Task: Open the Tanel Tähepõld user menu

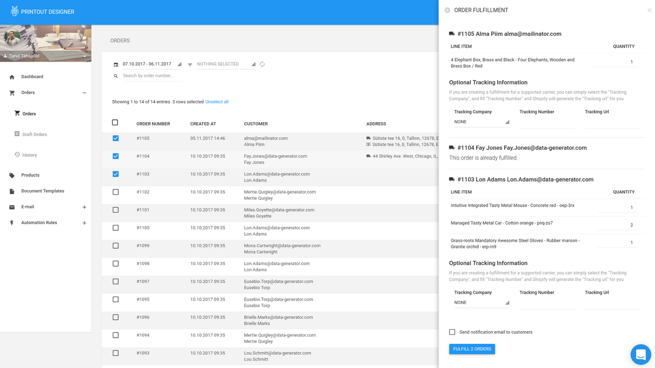Action: pyautogui.click(x=46, y=56)
